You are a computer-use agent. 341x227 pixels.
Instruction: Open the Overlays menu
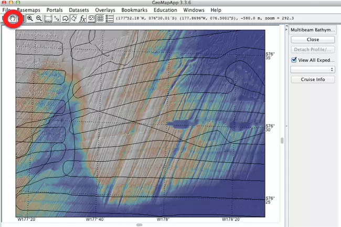104,10
